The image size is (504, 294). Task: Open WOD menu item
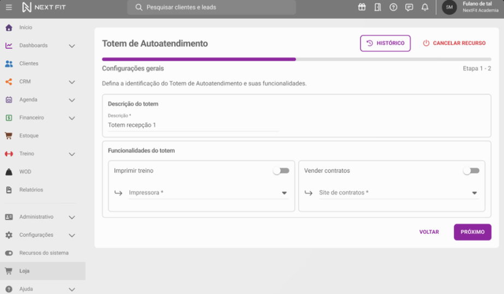[43, 172]
